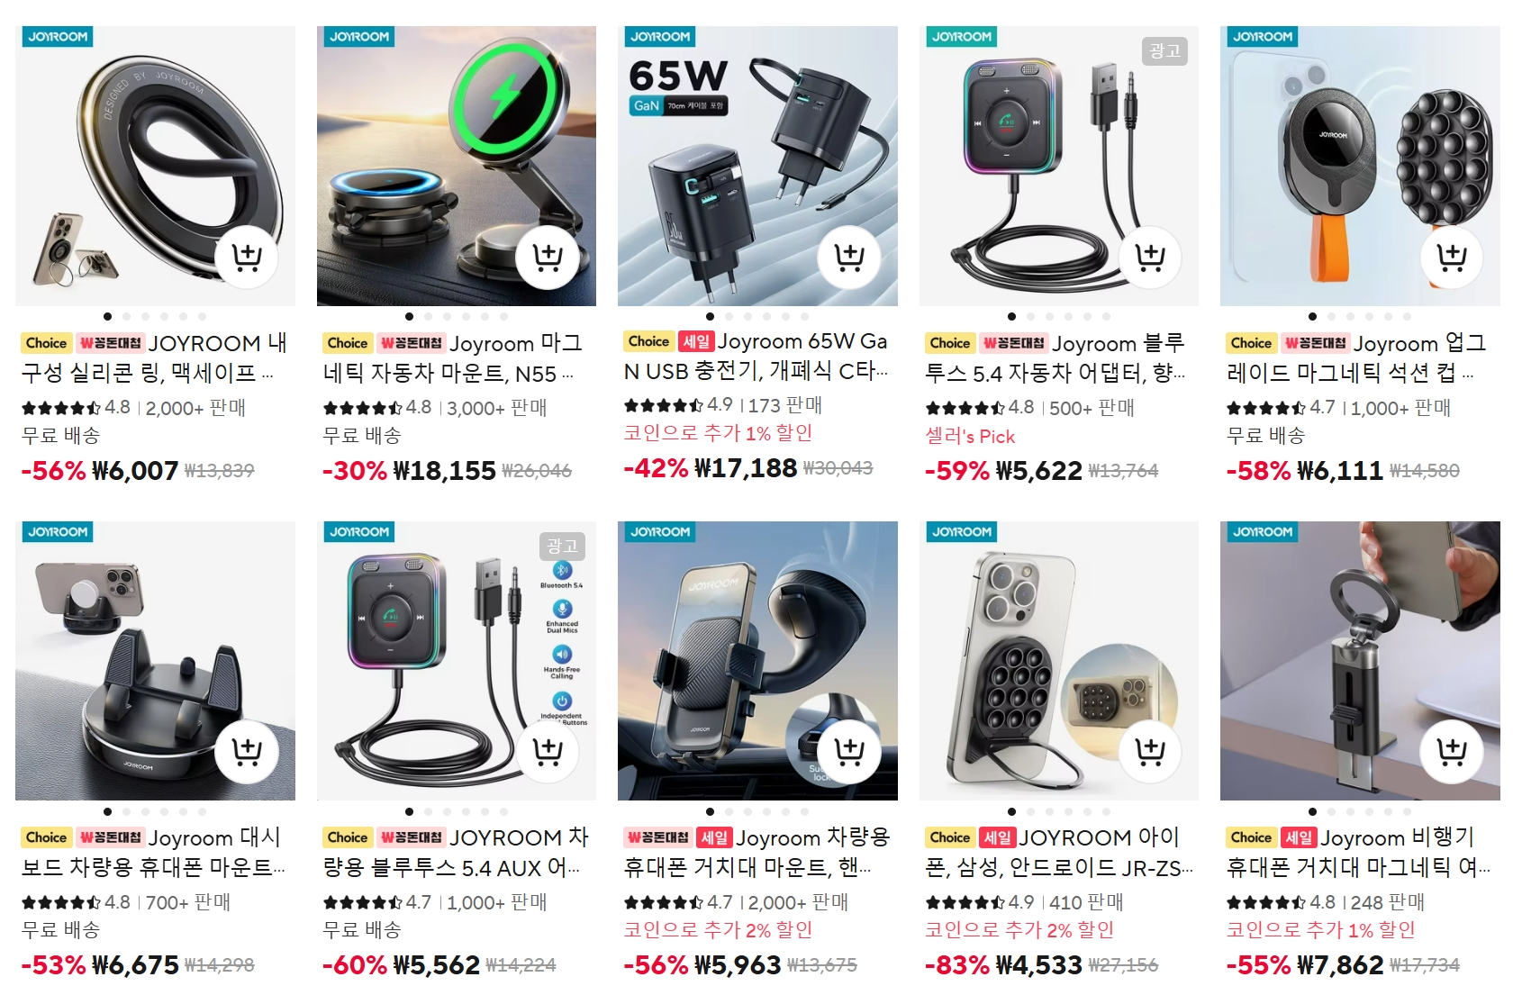
Task: Add the N55 magnetic car mount to cart
Action: (x=548, y=258)
